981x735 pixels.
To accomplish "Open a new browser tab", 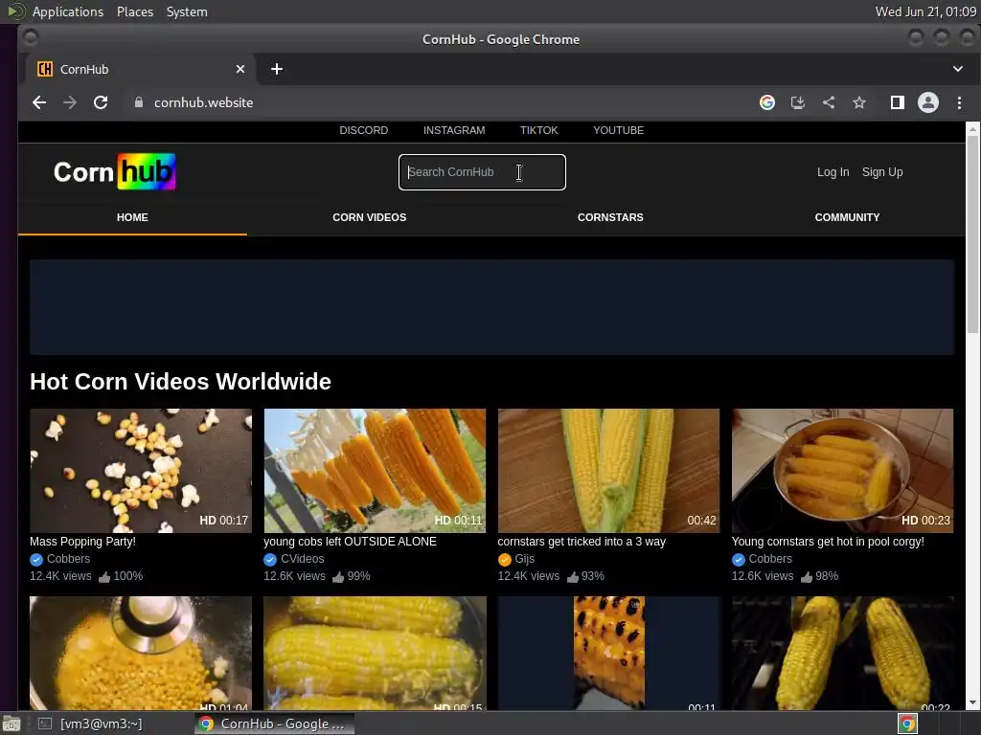I will click(x=277, y=69).
